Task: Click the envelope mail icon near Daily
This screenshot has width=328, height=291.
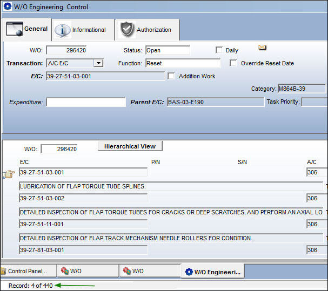Action: [x=262, y=48]
